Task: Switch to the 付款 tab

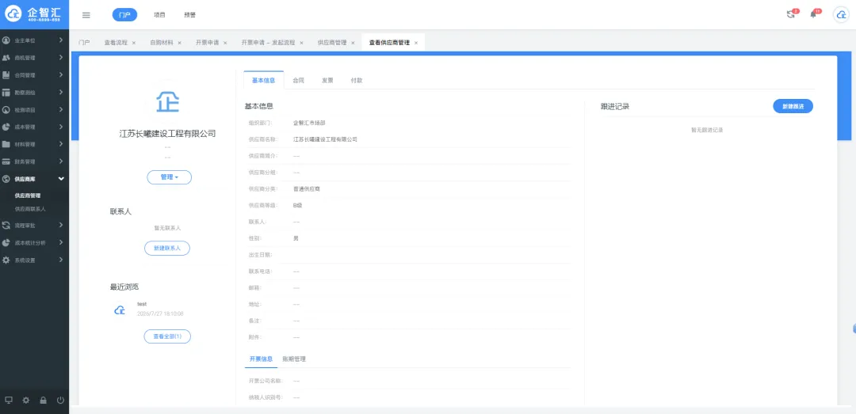Action: (357, 80)
